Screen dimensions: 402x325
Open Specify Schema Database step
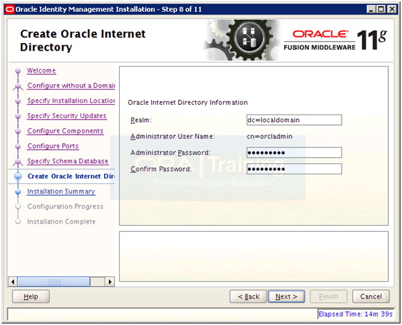click(x=68, y=161)
